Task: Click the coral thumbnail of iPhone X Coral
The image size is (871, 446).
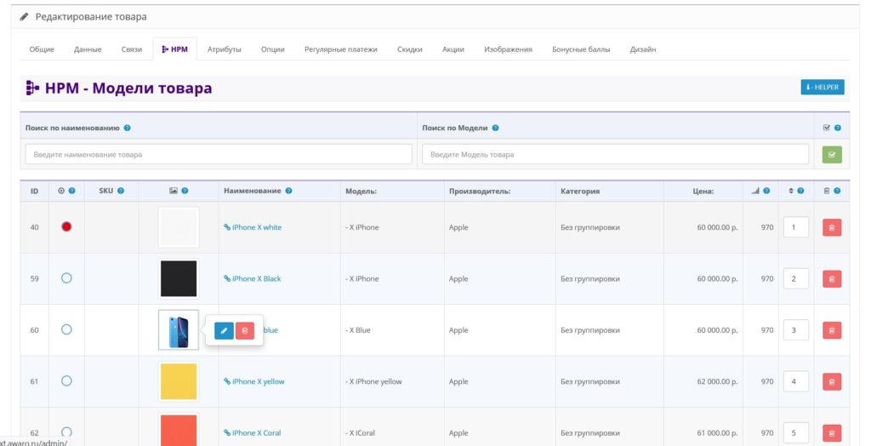Action: point(179,429)
